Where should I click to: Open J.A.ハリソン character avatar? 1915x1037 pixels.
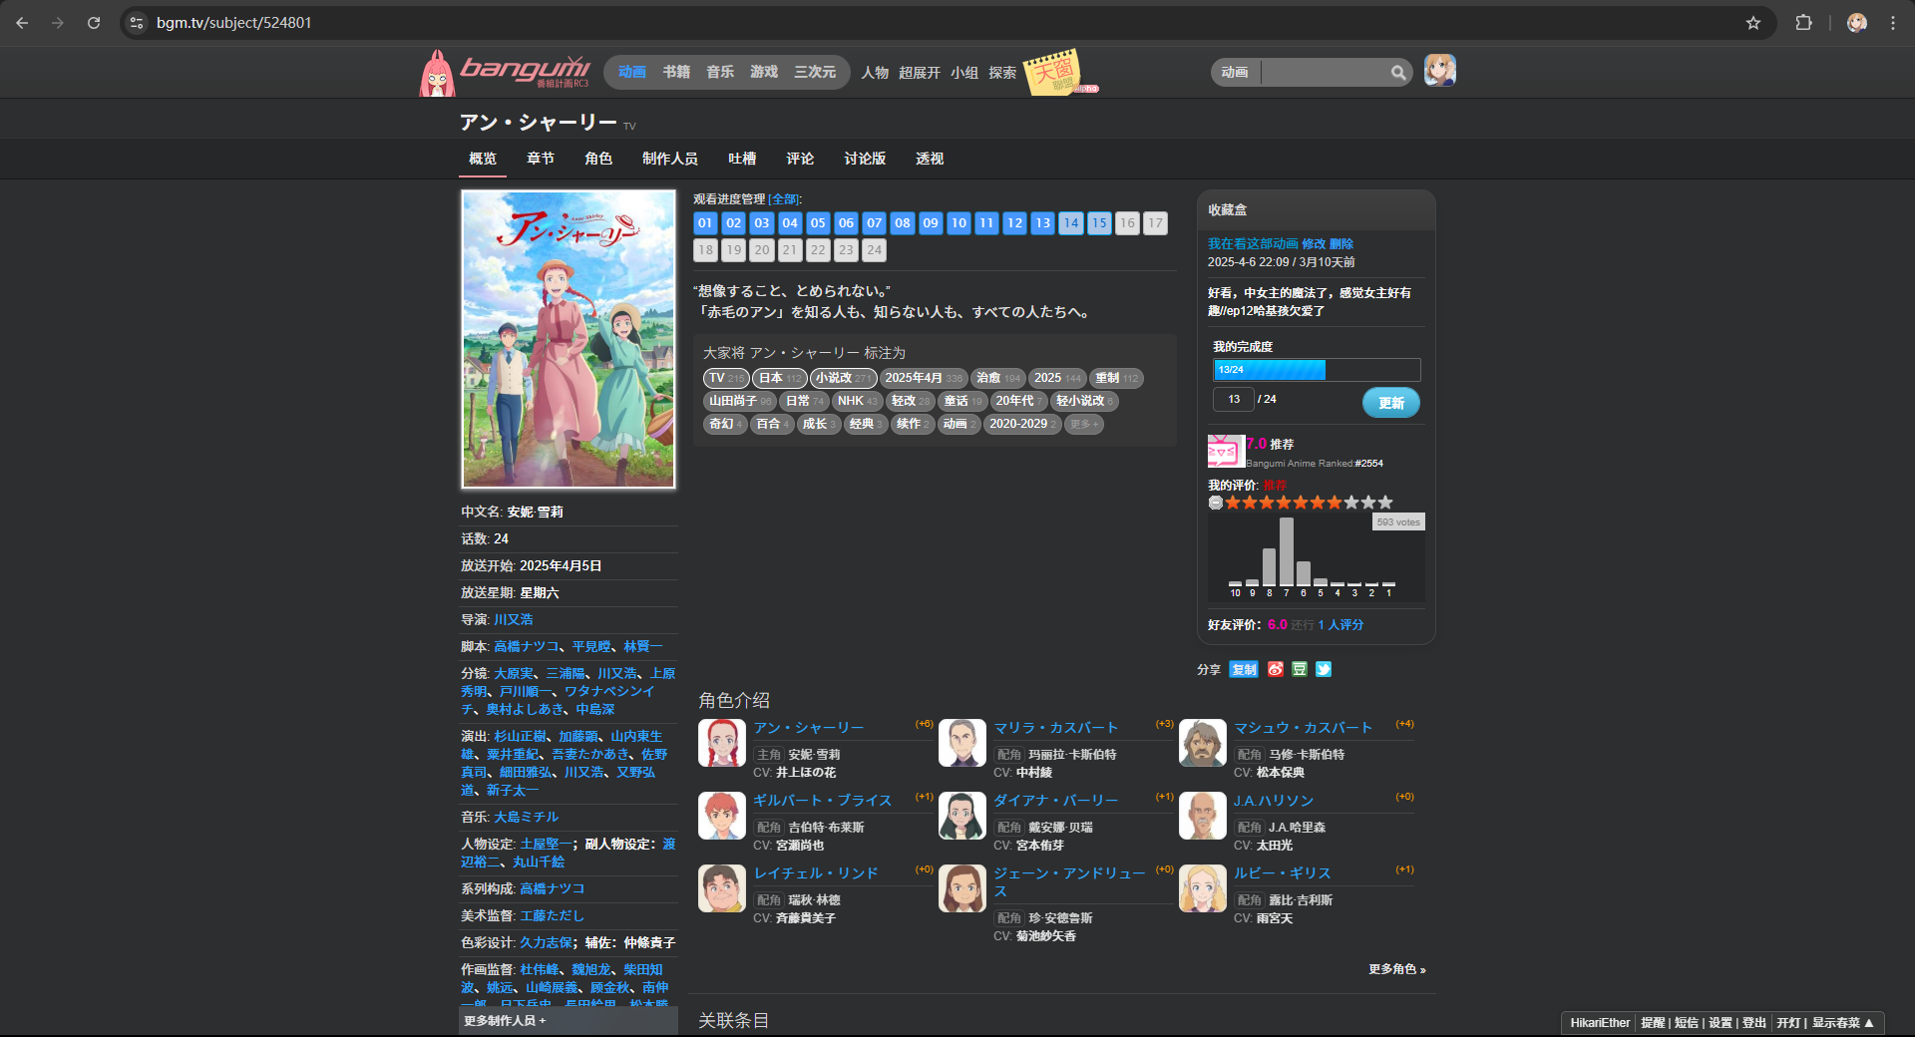(1203, 816)
